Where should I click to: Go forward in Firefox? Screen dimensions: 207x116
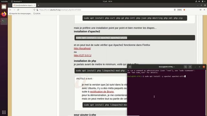[x=14, y=10]
